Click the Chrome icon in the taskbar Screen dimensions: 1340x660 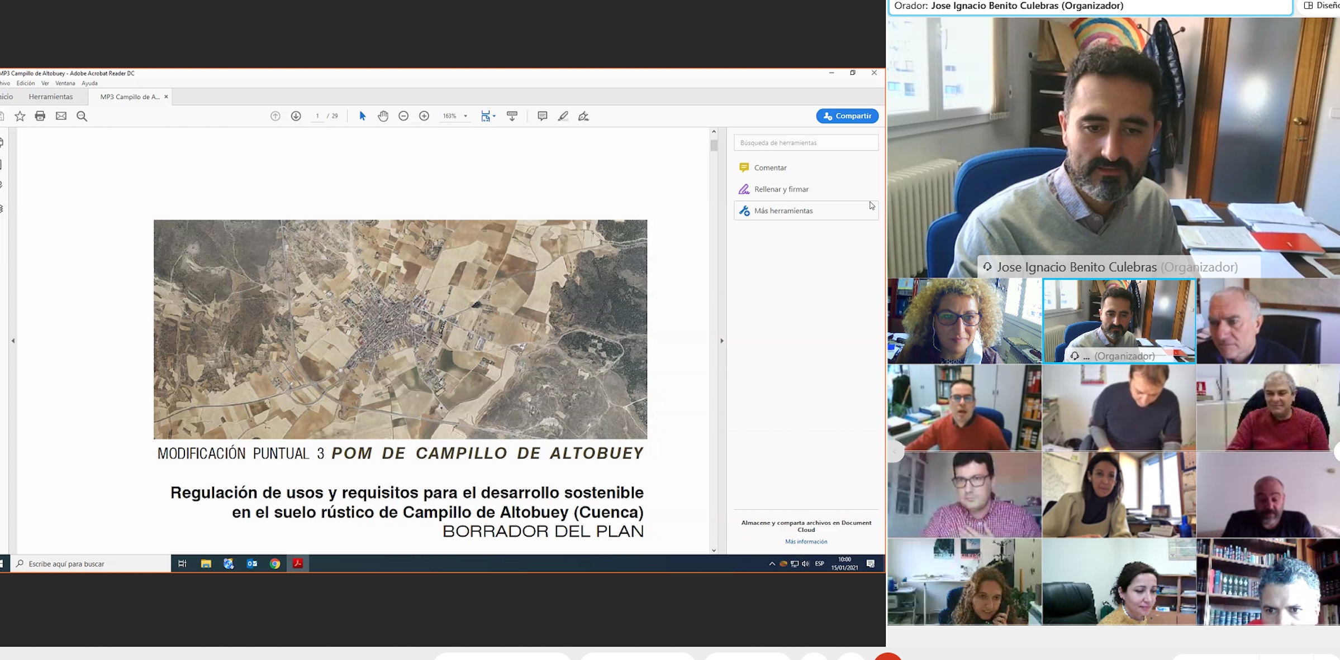pos(275,564)
